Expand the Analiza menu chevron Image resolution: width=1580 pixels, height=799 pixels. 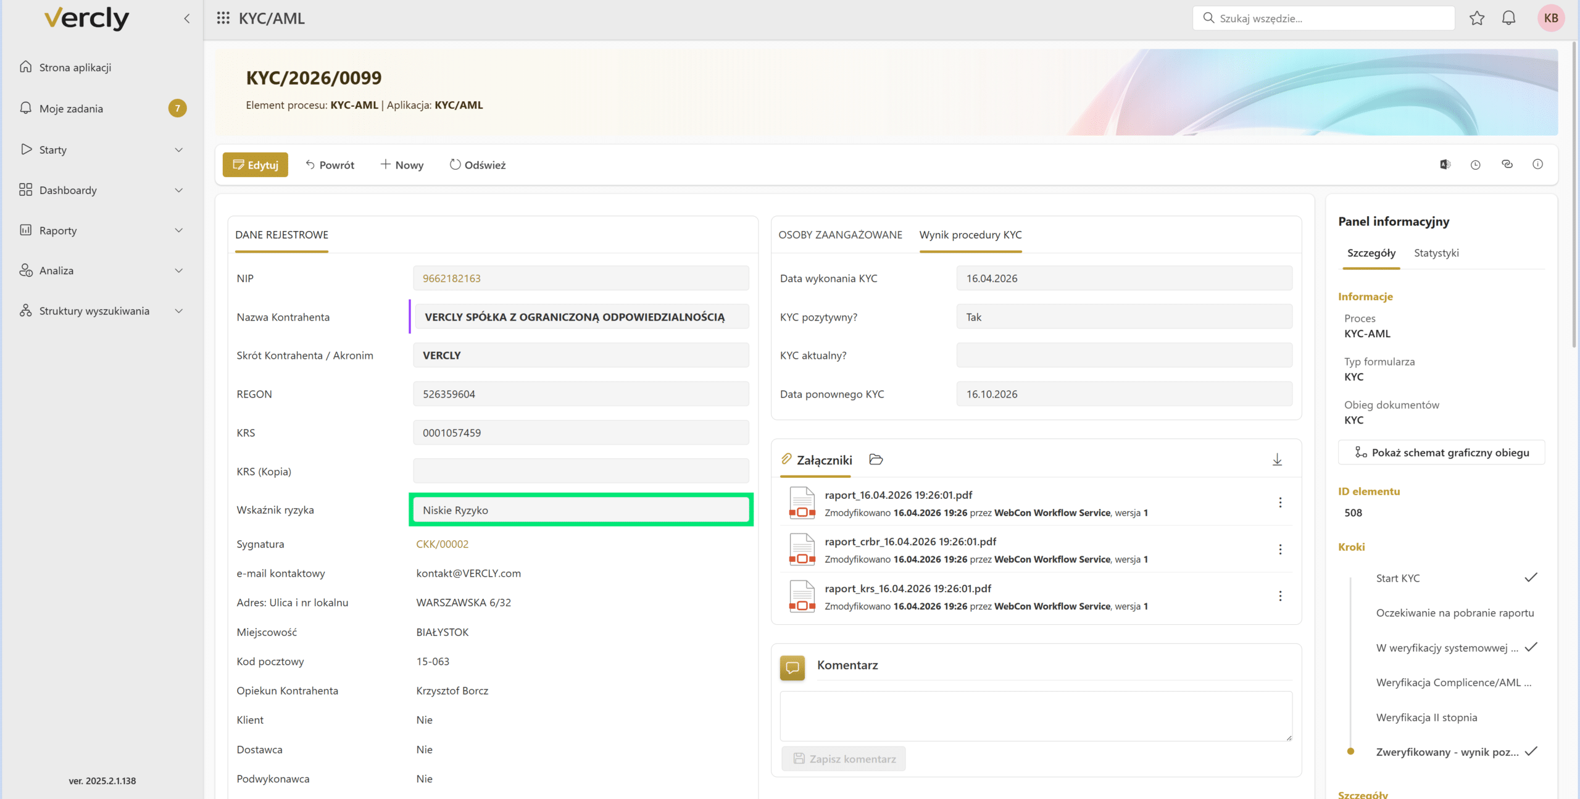coord(178,270)
